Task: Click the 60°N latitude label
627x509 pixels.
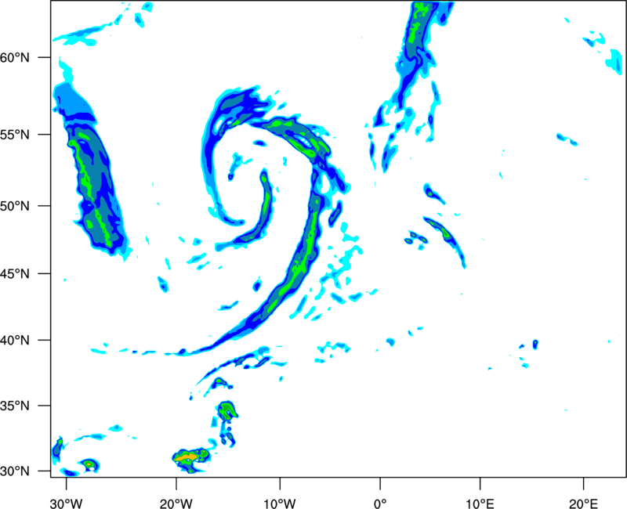Action: pos(15,58)
